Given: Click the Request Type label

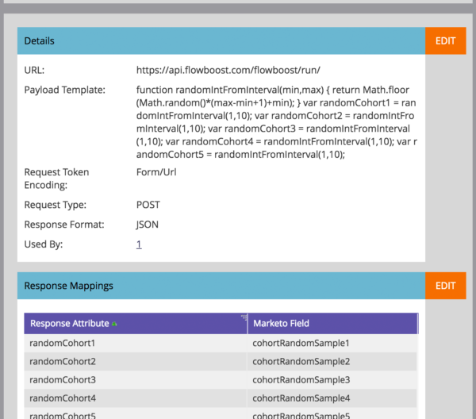Looking at the screenshot, I should [x=56, y=205].
